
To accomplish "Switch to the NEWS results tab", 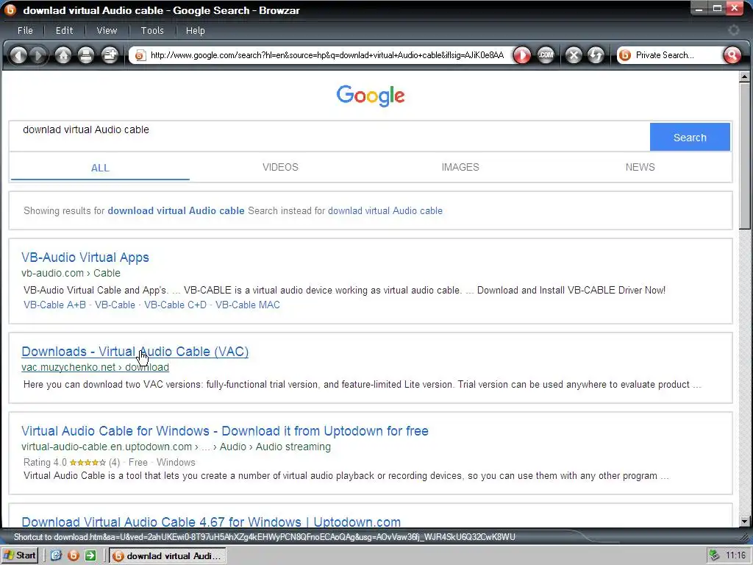I will tap(640, 167).
